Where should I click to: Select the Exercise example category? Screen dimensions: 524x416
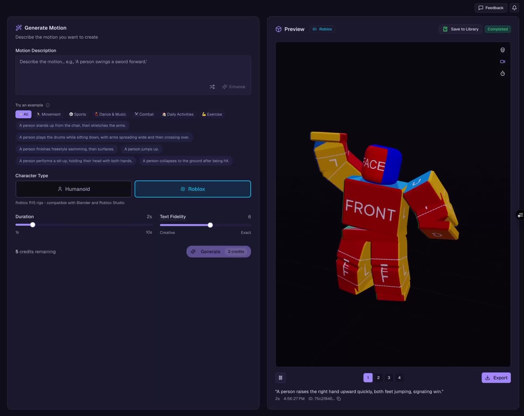(212, 114)
